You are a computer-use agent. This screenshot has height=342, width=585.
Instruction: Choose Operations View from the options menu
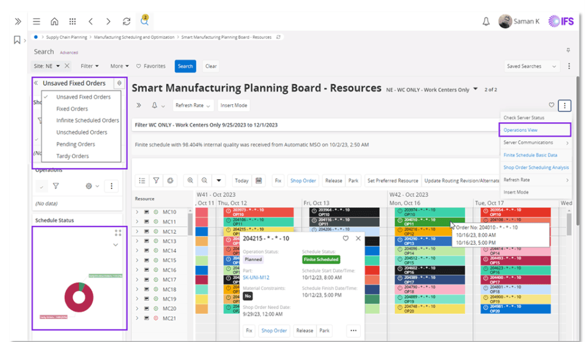520,130
